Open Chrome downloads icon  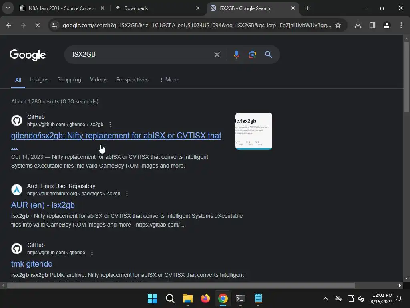(358, 25)
